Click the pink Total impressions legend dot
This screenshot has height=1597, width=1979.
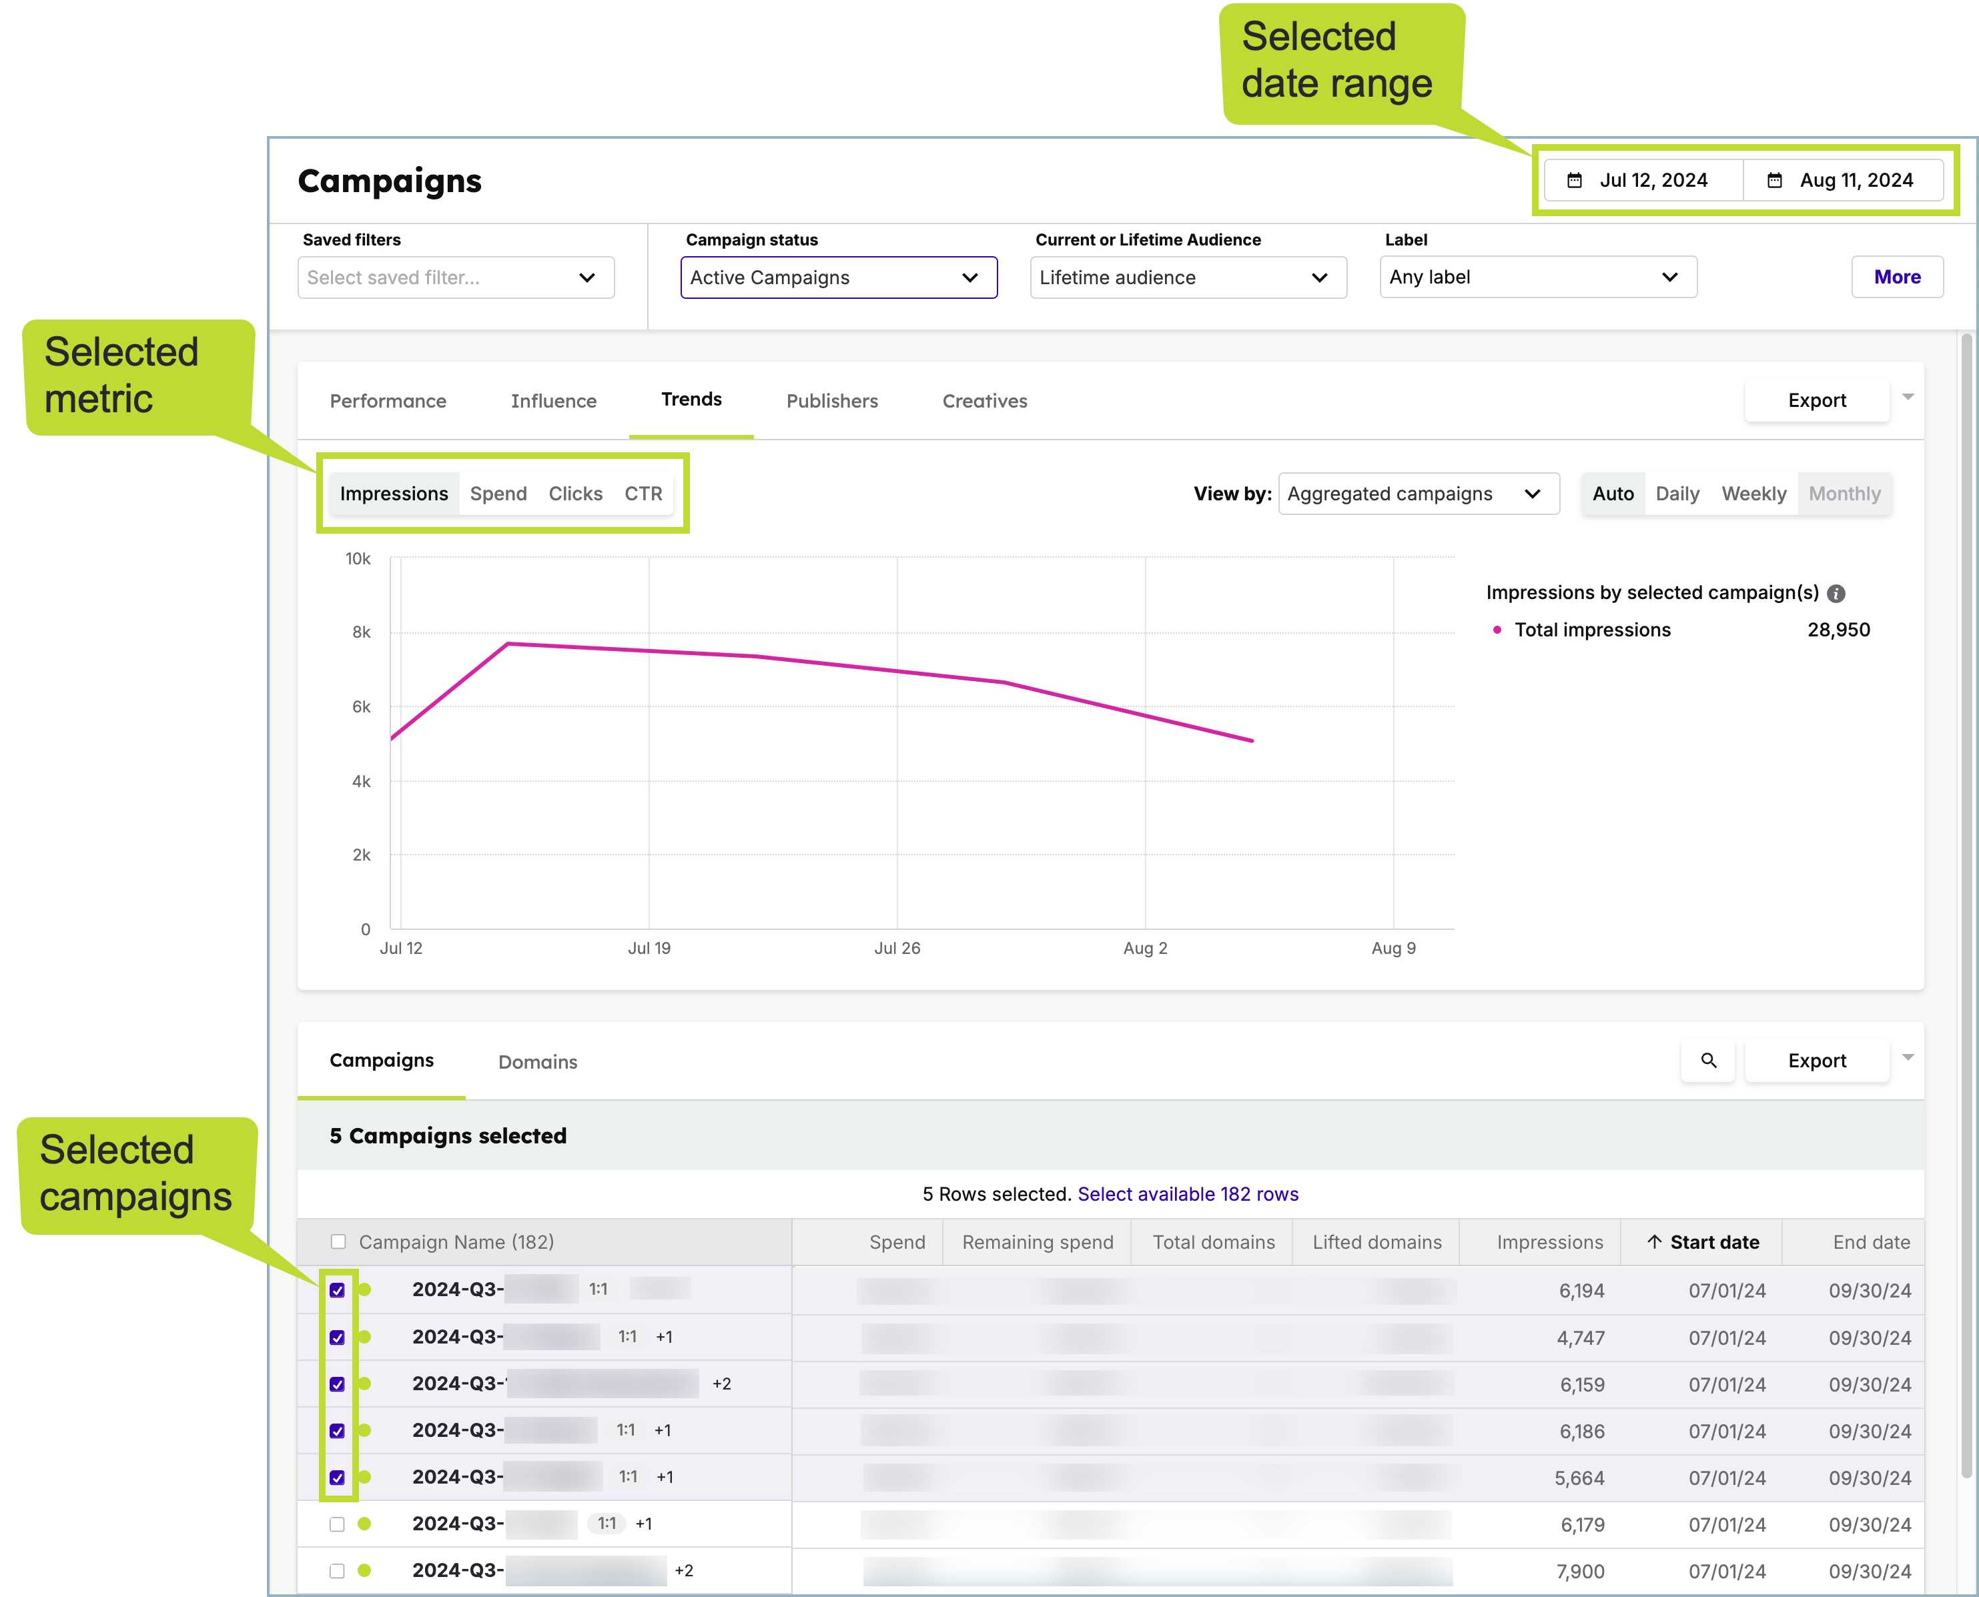click(1497, 630)
